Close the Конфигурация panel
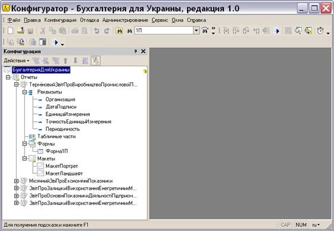The height and width of the screenshot is (231, 334). 143,51
